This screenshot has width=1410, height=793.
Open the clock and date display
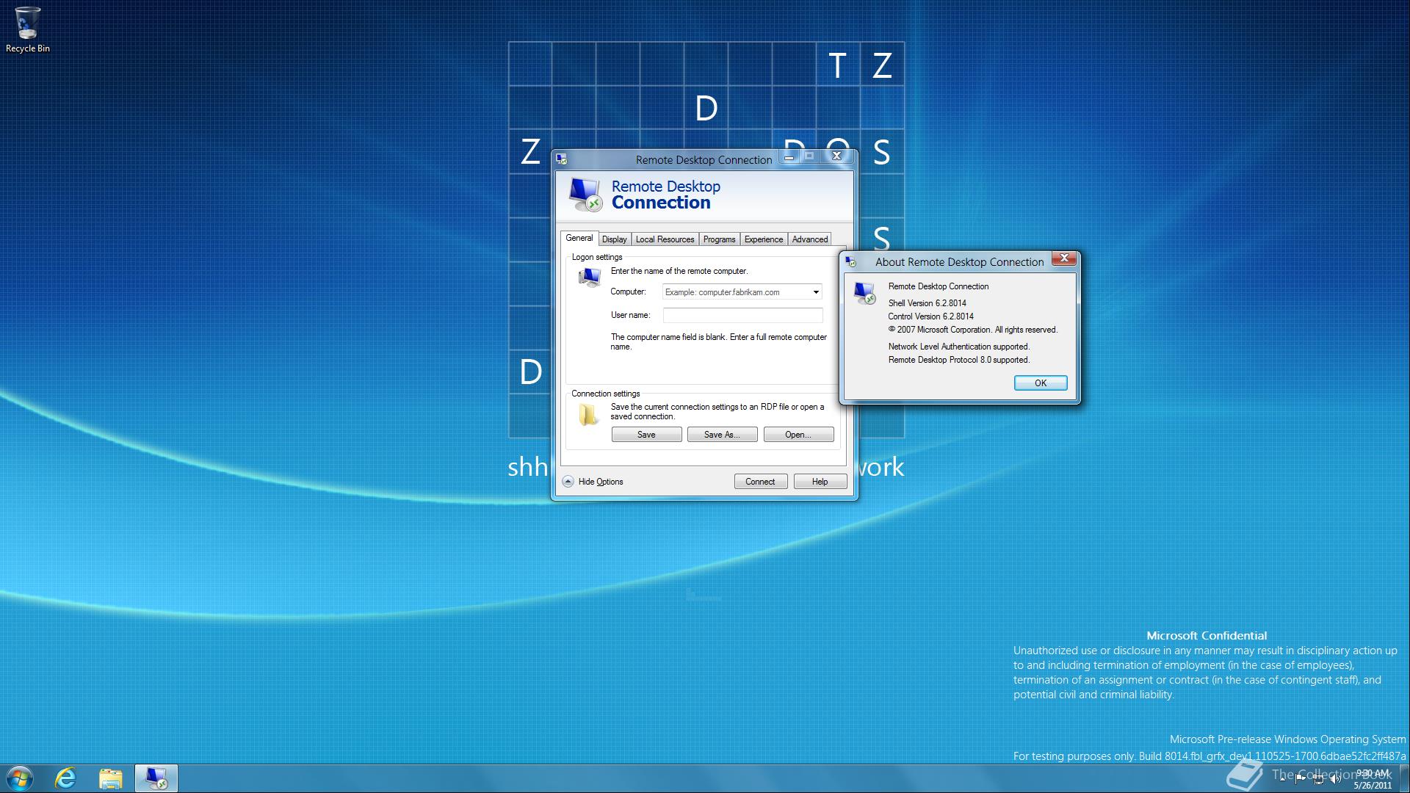coord(1373,779)
